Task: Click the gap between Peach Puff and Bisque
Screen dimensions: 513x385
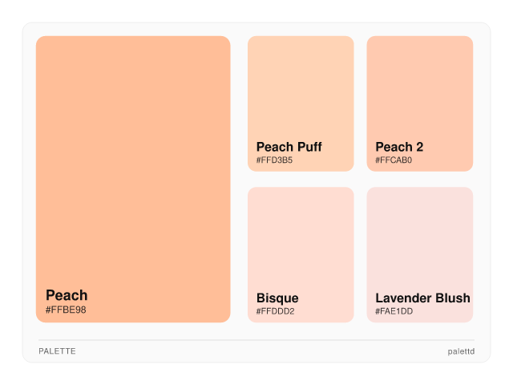Action: (x=301, y=180)
